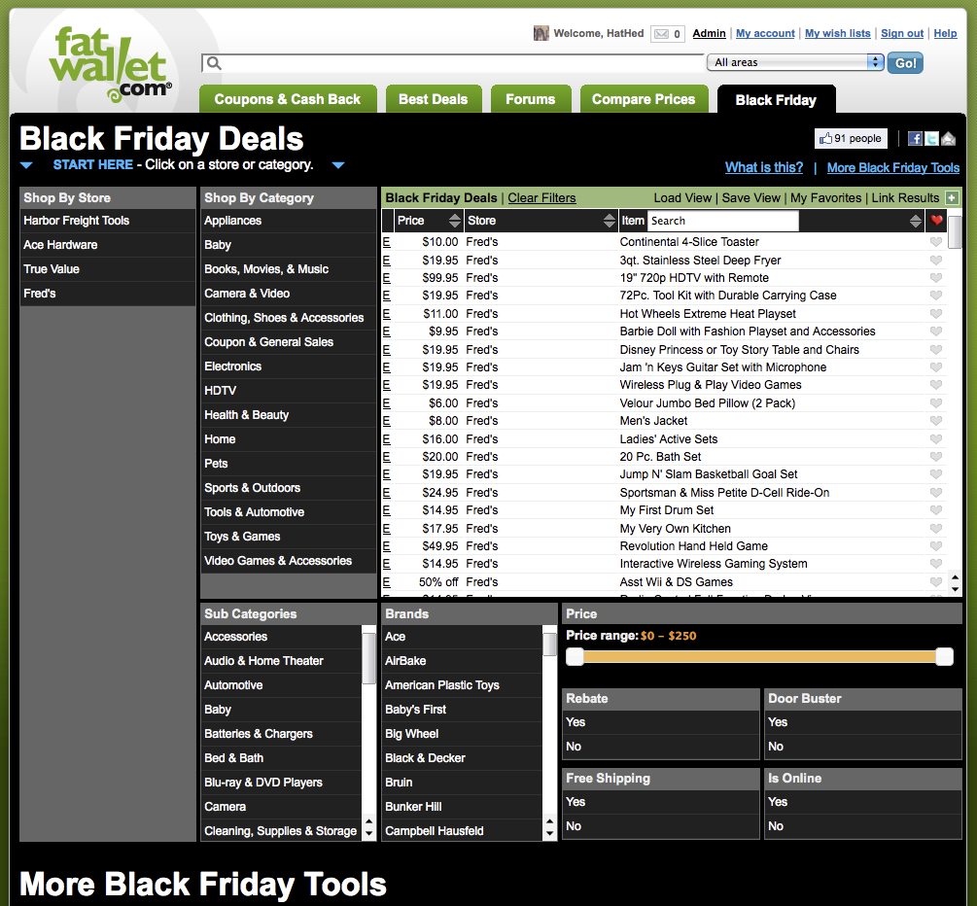Screen dimensions: 977x906
Task: Select the Toys & Games category
Action: (288, 537)
